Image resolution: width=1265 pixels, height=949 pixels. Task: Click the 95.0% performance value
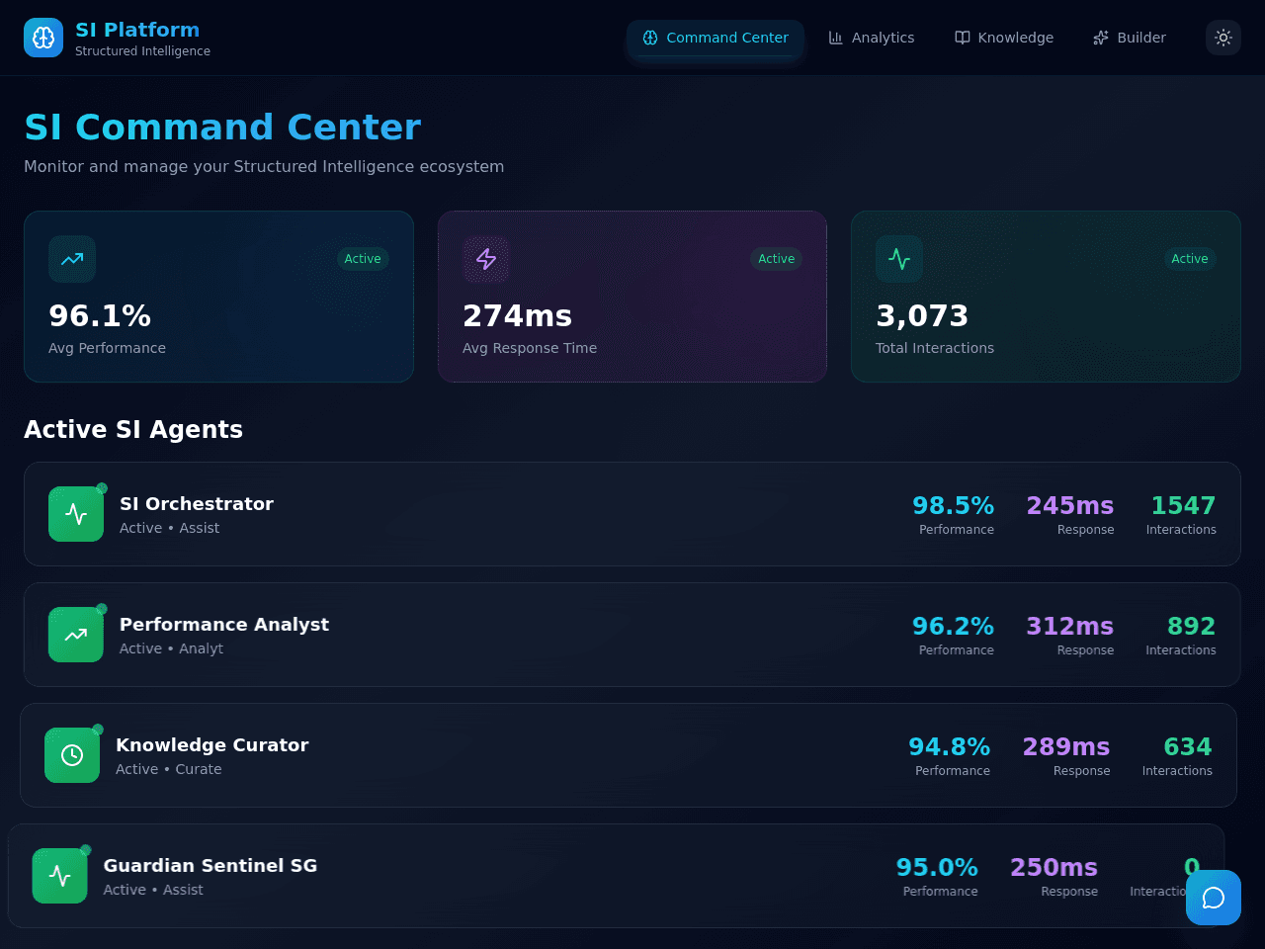937,868
